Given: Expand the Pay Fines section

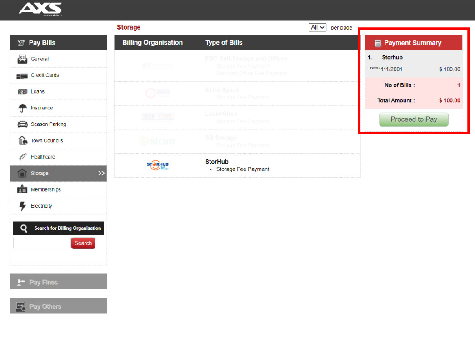Looking at the screenshot, I should pos(59,282).
